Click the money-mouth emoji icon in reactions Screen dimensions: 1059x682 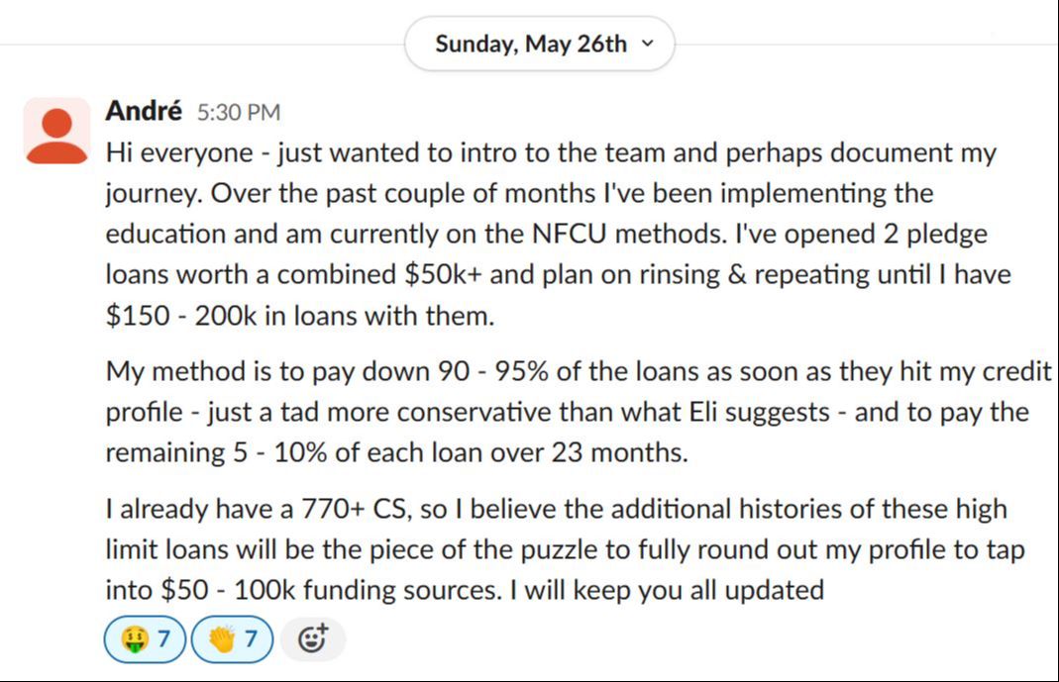pos(133,641)
